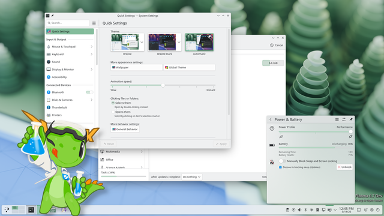Toggle Manually Block Sleep and Screen Locking
The height and width of the screenshot is (216, 384).
tap(282, 161)
